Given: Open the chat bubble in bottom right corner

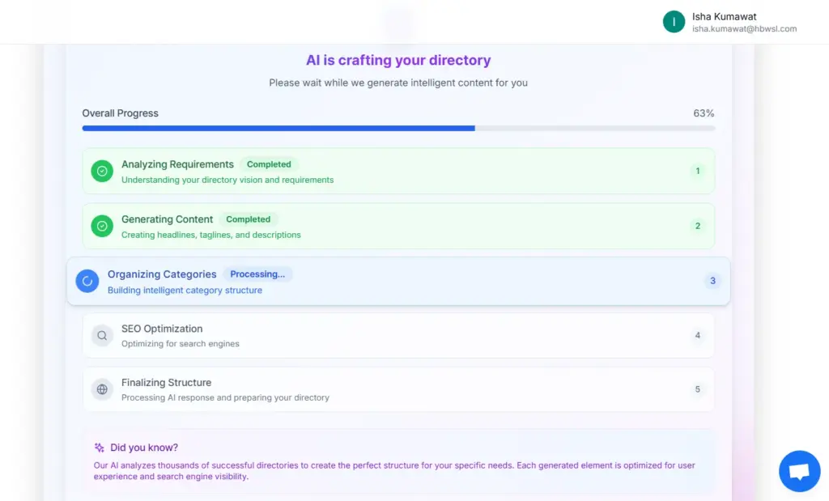Looking at the screenshot, I should click(x=799, y=470).
